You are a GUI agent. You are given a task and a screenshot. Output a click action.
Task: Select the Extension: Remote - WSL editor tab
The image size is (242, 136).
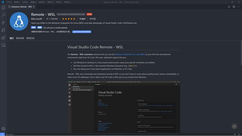(x=22, y=7)
